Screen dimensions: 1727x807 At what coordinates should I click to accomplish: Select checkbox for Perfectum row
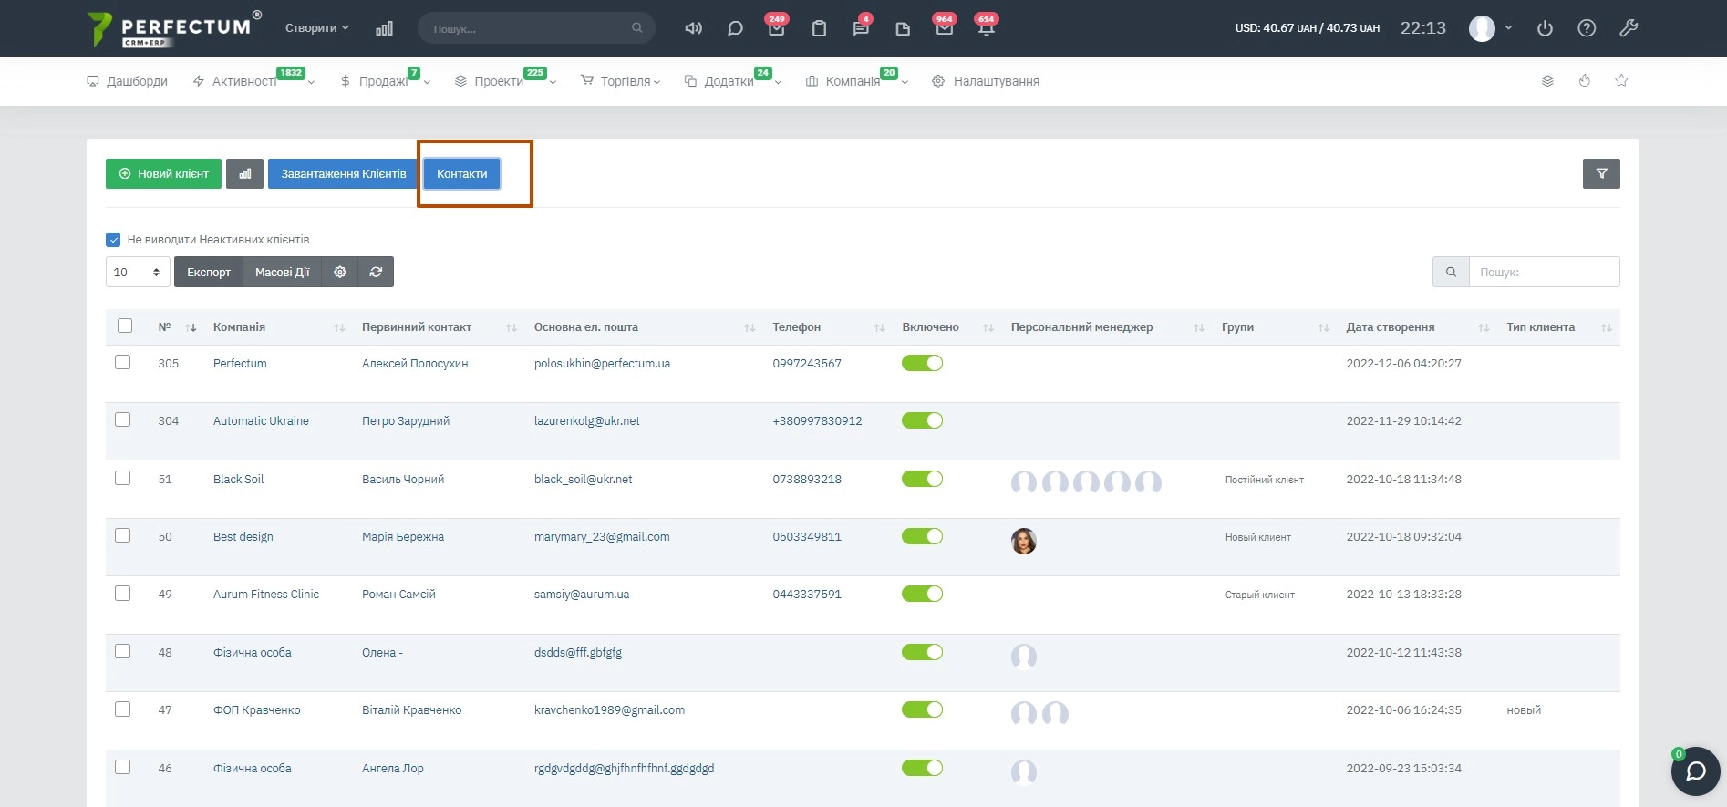[122, 362]
